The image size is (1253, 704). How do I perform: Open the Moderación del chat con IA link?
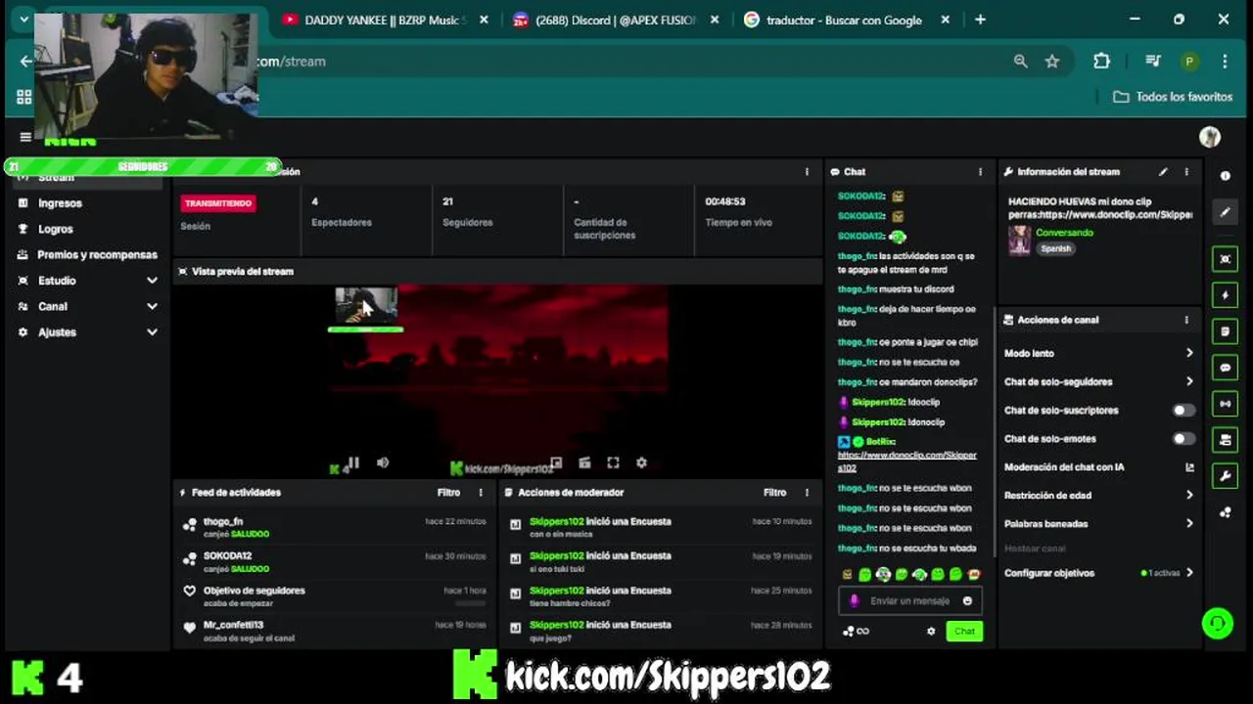(1099, 467)
